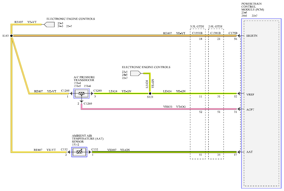Click the off-page connector arrow beside the top RE407 wire
The height and width of the screenshot is (191, 284).
[49, 25]
